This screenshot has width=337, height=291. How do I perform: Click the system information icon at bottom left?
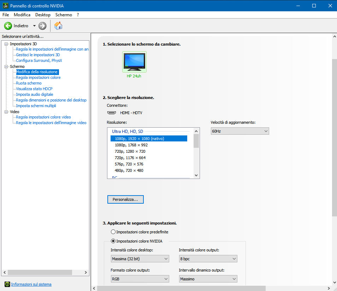pyautogui.click(x=7, y=284)
